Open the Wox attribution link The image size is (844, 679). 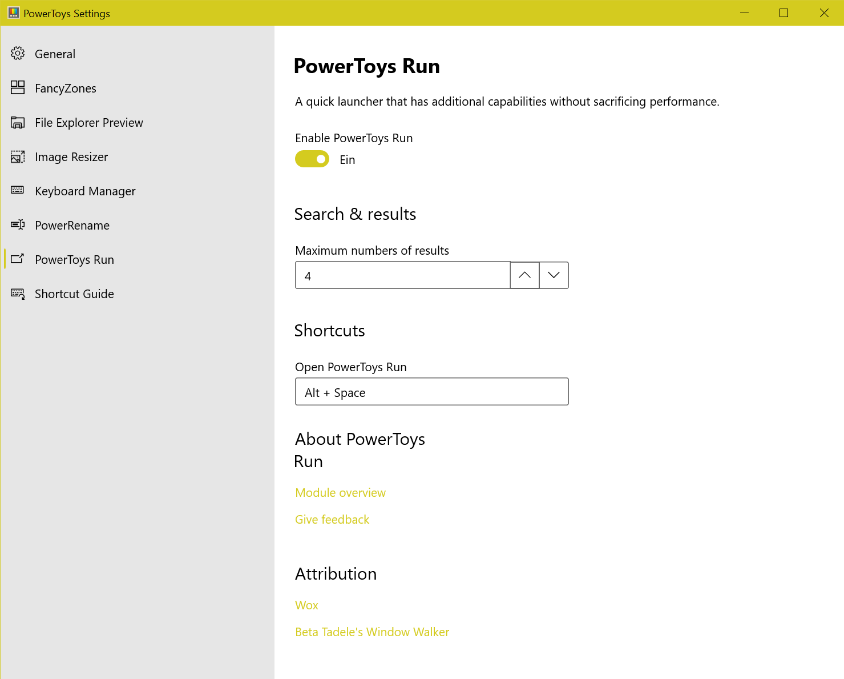pos(306,605)
